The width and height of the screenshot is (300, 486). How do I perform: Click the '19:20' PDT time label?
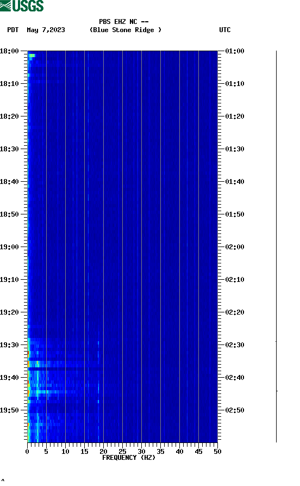[9, 312]
